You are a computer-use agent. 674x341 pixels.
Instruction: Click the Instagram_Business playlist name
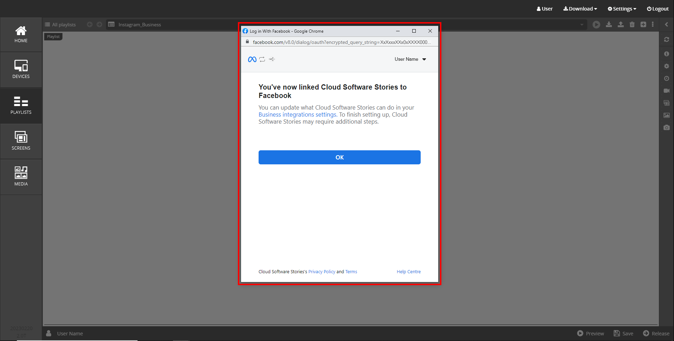point(140,25)
